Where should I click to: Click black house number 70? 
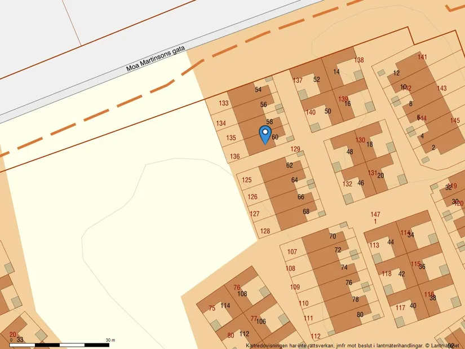click(333, 236)
